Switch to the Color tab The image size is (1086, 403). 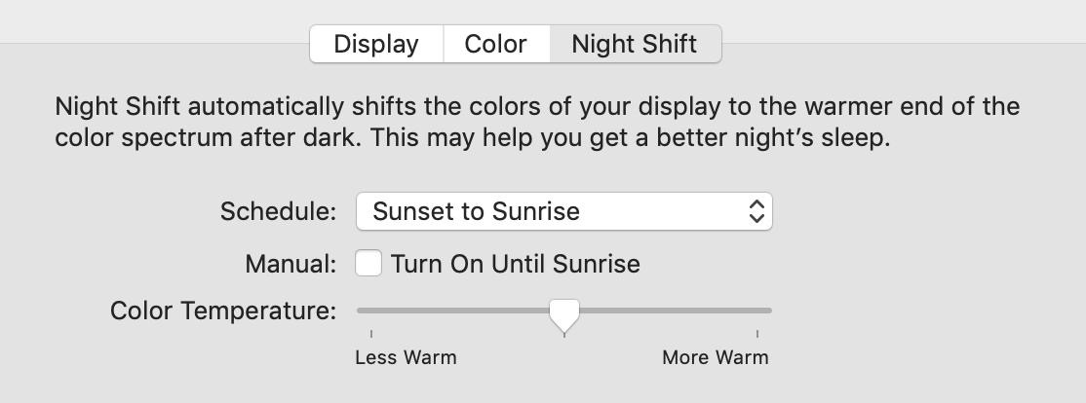(495, 45)
